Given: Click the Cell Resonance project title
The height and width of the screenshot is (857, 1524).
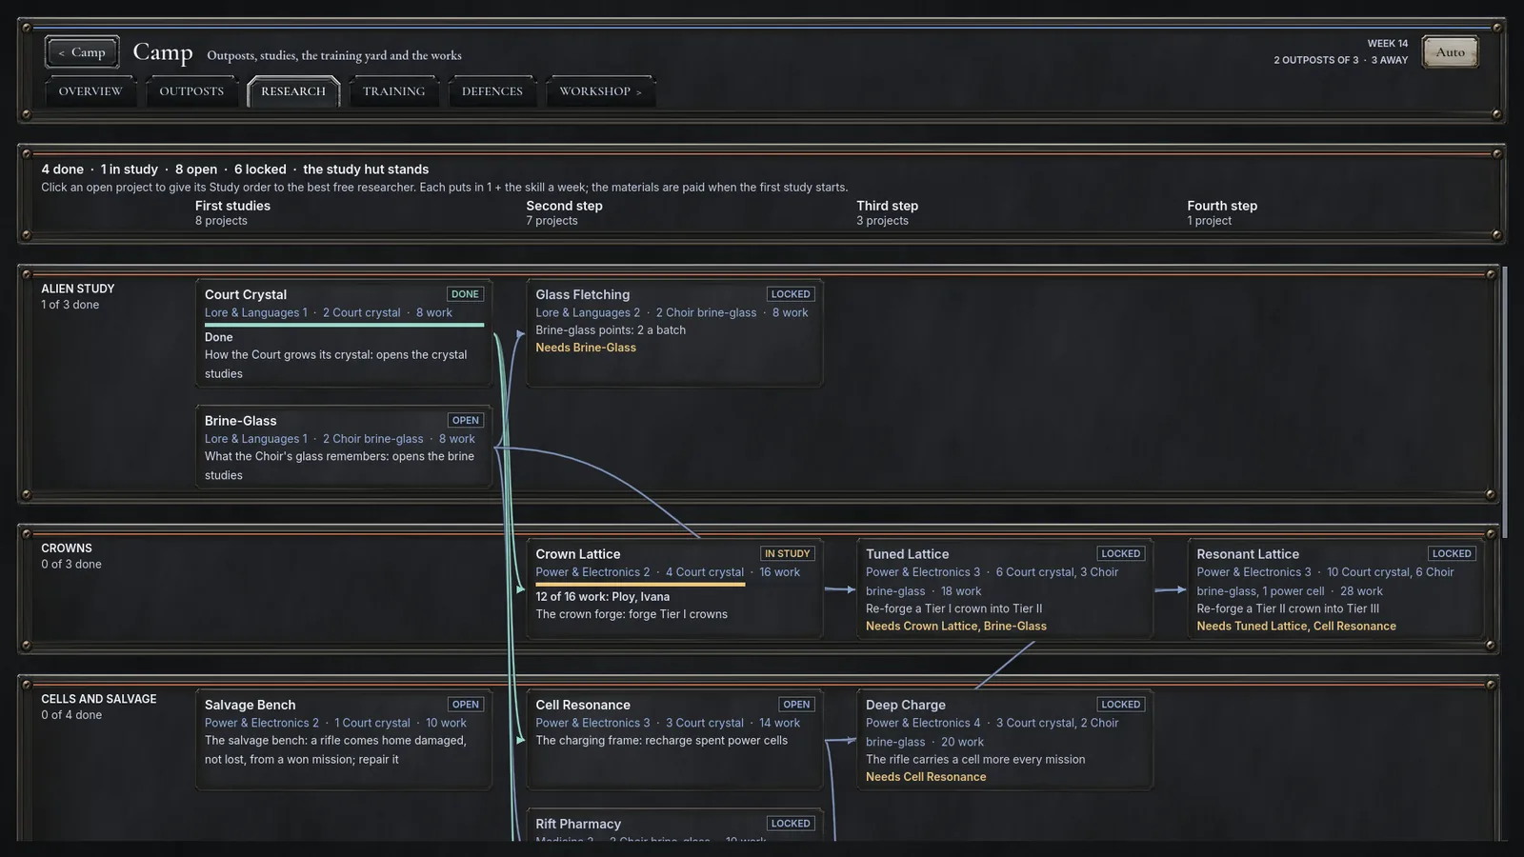Looking at the screenshot, I should pyautogui.click(x=583, y=705).
